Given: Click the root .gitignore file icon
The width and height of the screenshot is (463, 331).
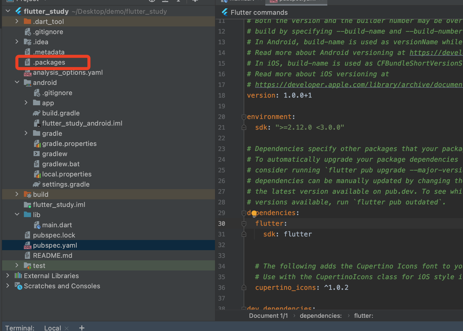Looking at the screenshot, I should coord(27,32).
